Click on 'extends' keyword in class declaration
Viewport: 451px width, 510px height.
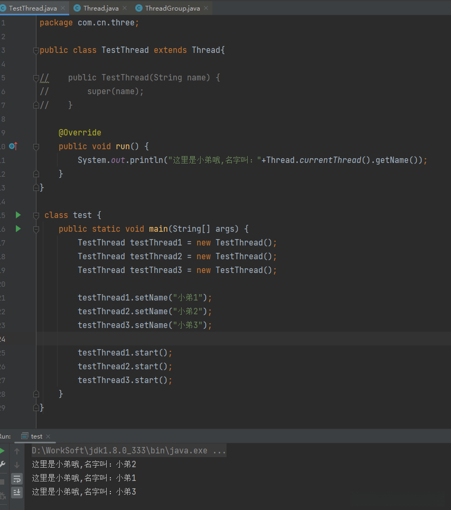170,50
